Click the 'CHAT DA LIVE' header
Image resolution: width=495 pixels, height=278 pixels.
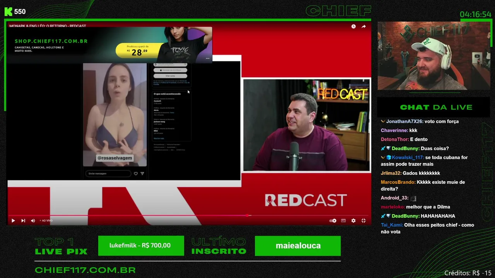click(436, 107)
